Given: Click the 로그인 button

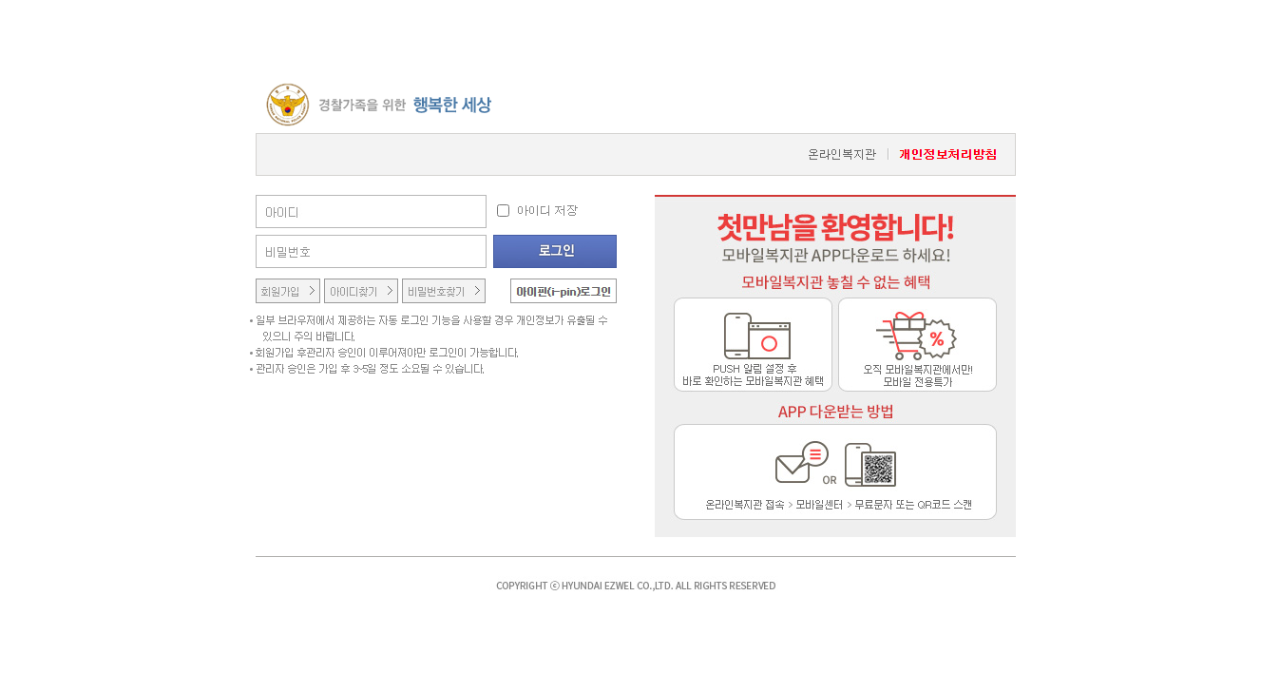Looking at the screenshot, I should [x=555, y=251].
